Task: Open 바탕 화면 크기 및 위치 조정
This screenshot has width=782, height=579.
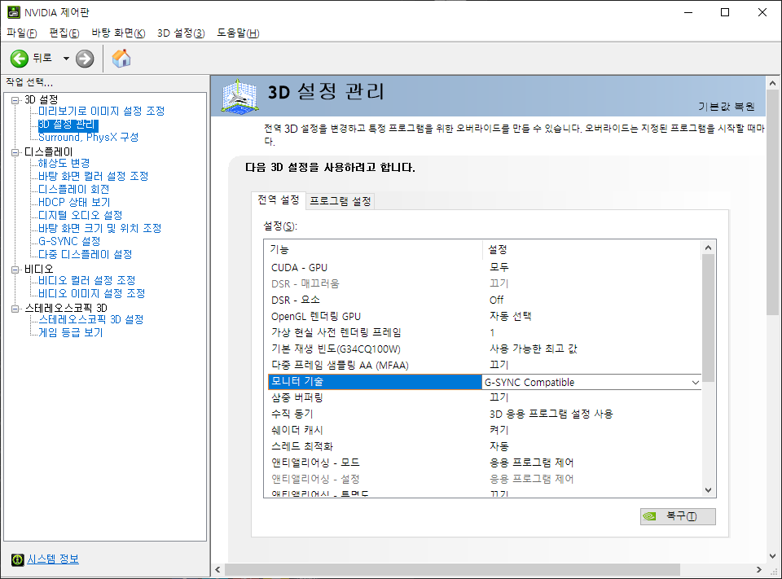Action: click(99, 228)
